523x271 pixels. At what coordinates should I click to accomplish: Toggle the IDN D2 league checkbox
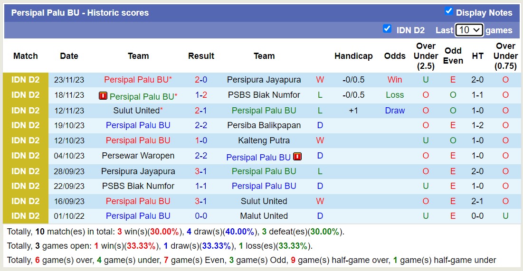[387, 29]
